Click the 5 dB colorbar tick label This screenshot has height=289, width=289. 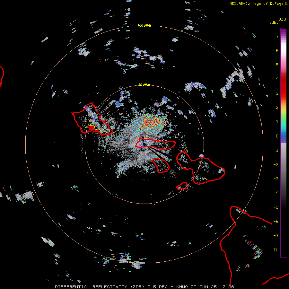[x=277, y=65]
